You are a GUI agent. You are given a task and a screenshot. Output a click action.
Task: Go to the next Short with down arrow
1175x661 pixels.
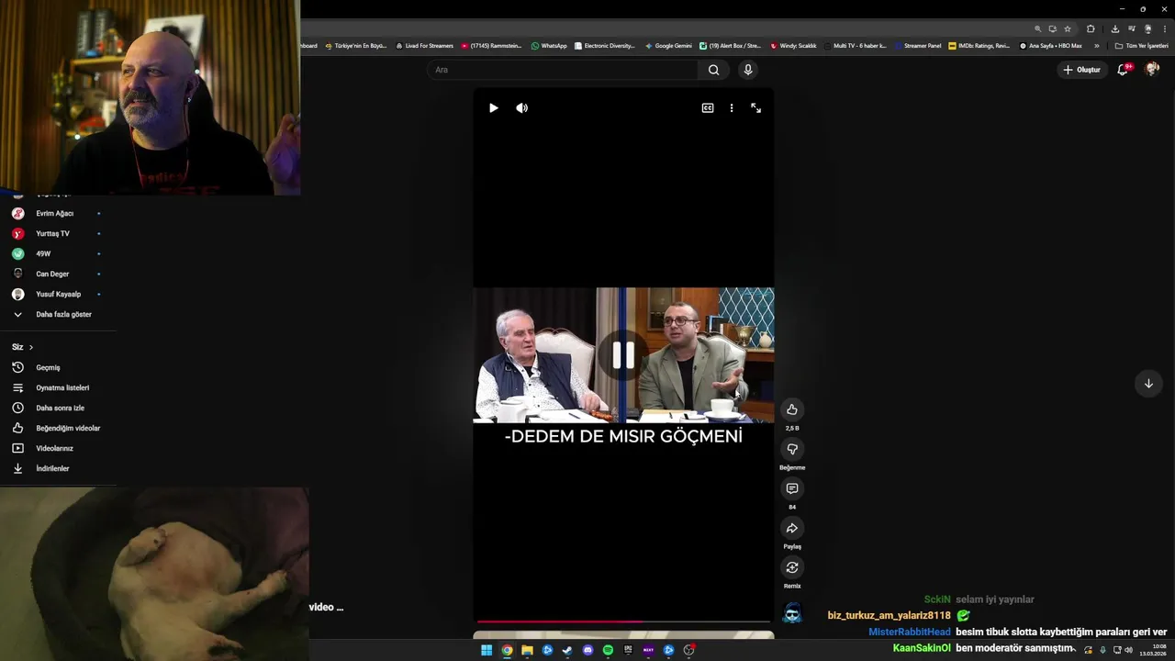pyautogui.click(x=1148, y=384)
